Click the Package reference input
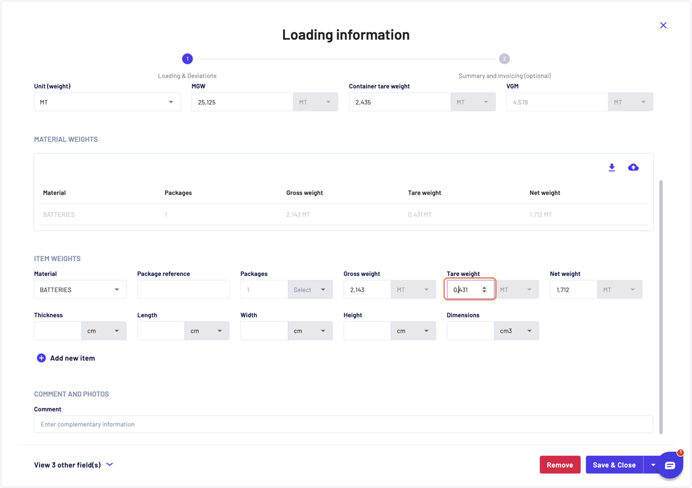The image size is (692, 488). pyautogui.click(x=183, y=290)
